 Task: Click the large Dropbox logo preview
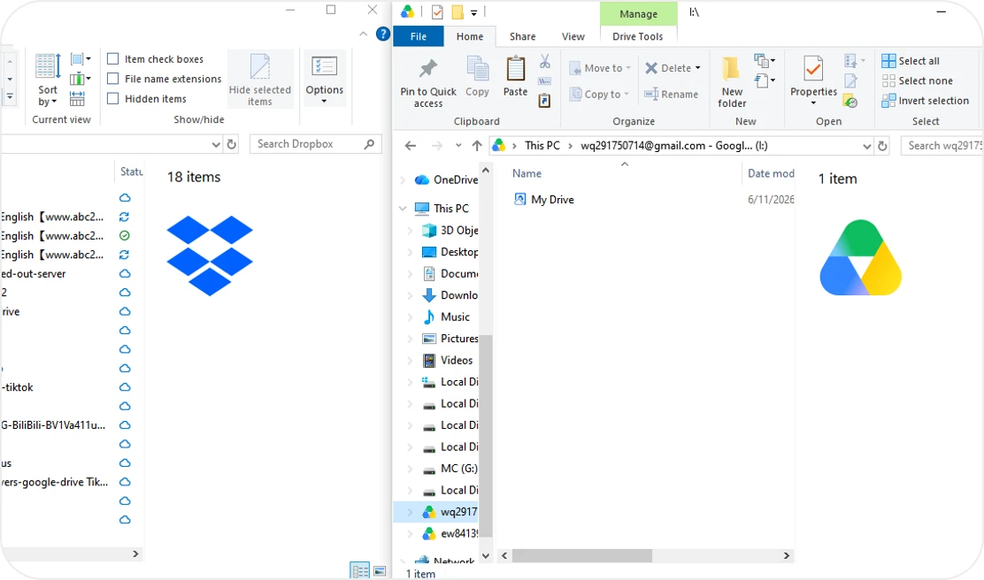pyautogui.click(x=210, y=256)
